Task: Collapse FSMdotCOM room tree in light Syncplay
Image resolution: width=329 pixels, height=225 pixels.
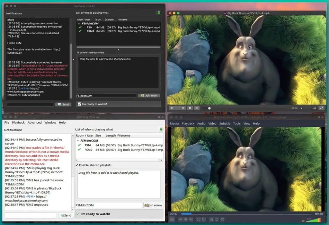Action: pyautogui.click(x=78, y=141)
